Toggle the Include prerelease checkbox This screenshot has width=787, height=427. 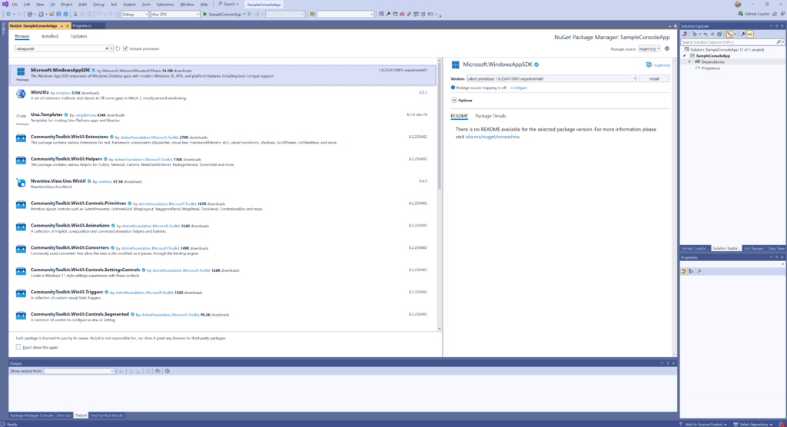[x=125, y=48]
